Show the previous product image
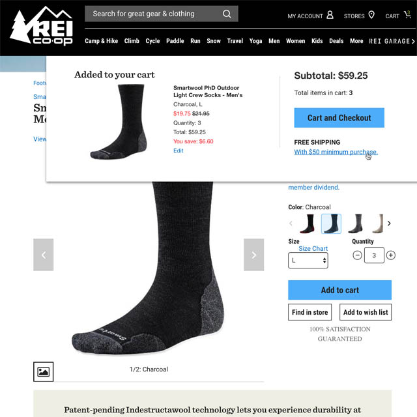Viewport: 417px width, 417px height. (44, 255)
